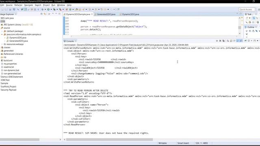The width and height of the screenshot is (260, 146).
Task: Click Collapse All in Package Explorer
Action: (x=41, y=14)
